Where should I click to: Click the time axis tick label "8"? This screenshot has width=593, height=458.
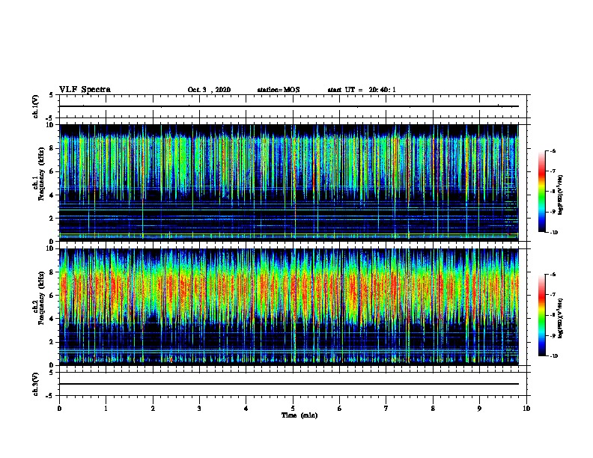click(x=433, y=409)
